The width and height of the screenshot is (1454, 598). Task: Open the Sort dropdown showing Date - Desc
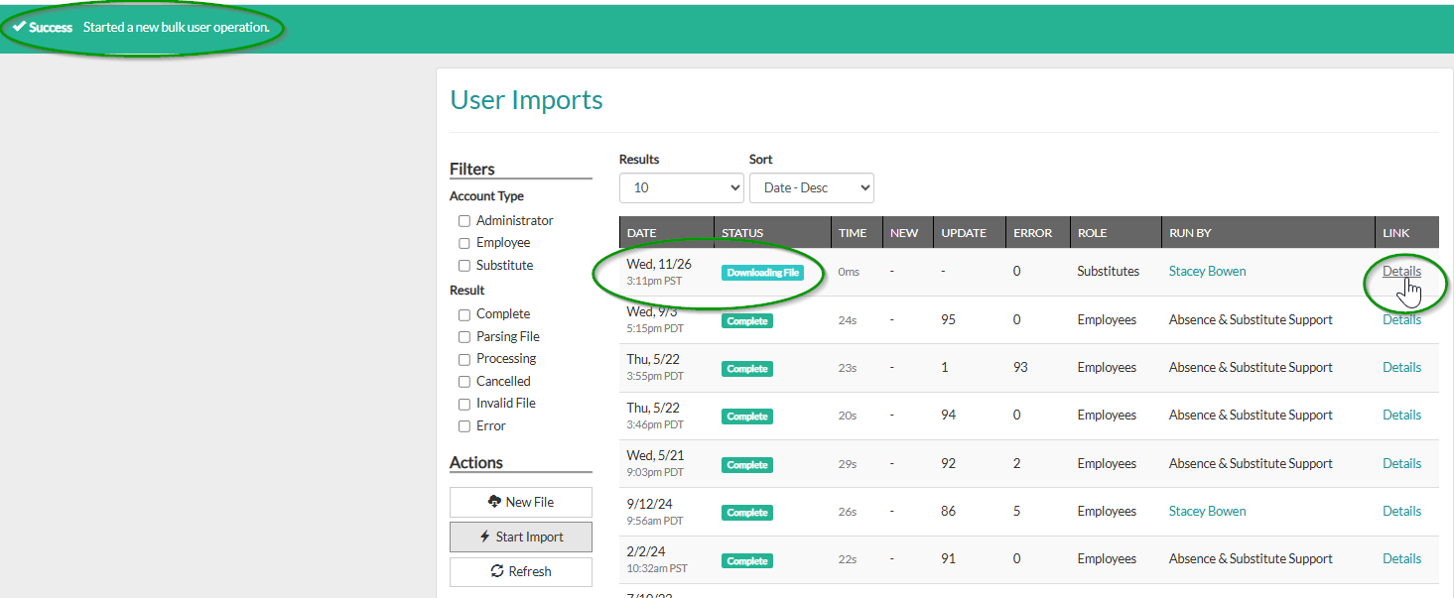click(x=812, y=187)
